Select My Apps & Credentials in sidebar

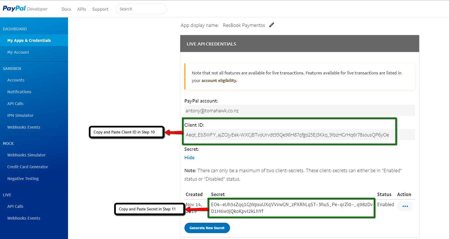pos(34,40)
